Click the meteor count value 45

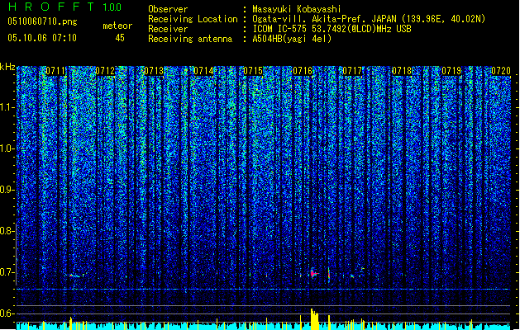pyautogui.click(x=120, y=38)
